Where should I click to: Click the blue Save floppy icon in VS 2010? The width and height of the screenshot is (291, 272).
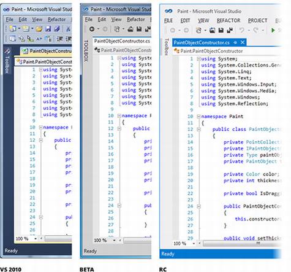(48, 29)
